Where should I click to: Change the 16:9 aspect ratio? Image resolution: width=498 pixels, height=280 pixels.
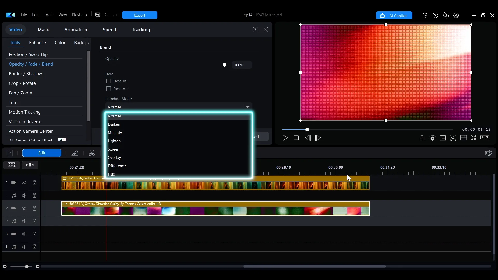pos(485,137)
